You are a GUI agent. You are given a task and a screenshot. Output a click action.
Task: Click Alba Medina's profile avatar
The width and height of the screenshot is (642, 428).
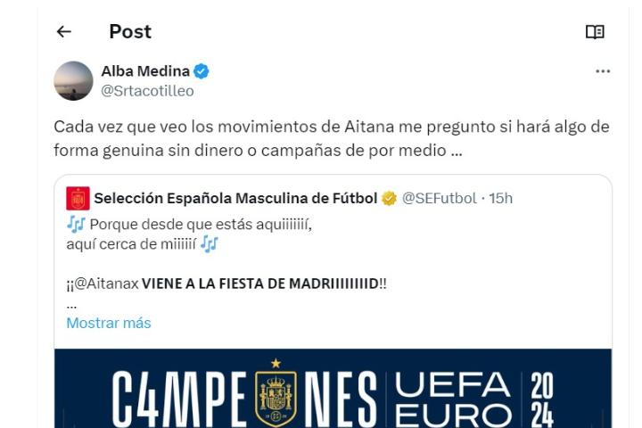[x=73, y=80]
